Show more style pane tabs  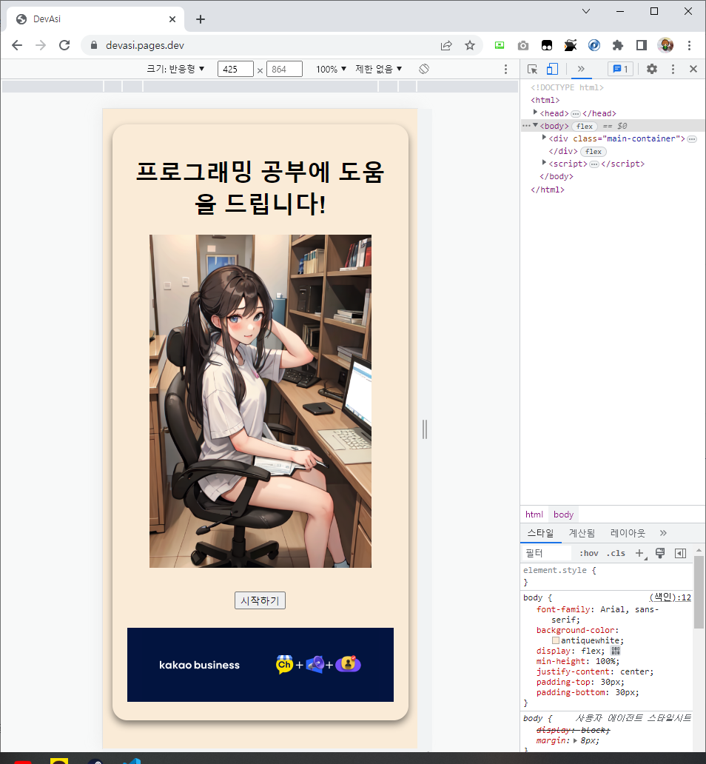663,533
